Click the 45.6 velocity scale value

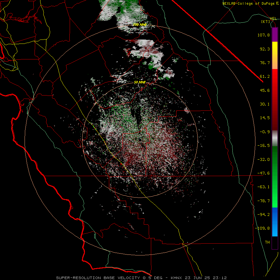point(265,90)
